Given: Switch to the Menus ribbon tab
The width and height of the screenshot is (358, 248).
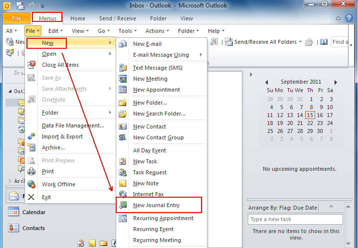Looking at the screenshot, I should coord(47,18).
